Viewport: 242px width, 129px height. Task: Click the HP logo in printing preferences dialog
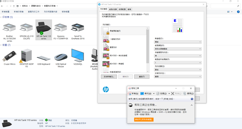106,89
